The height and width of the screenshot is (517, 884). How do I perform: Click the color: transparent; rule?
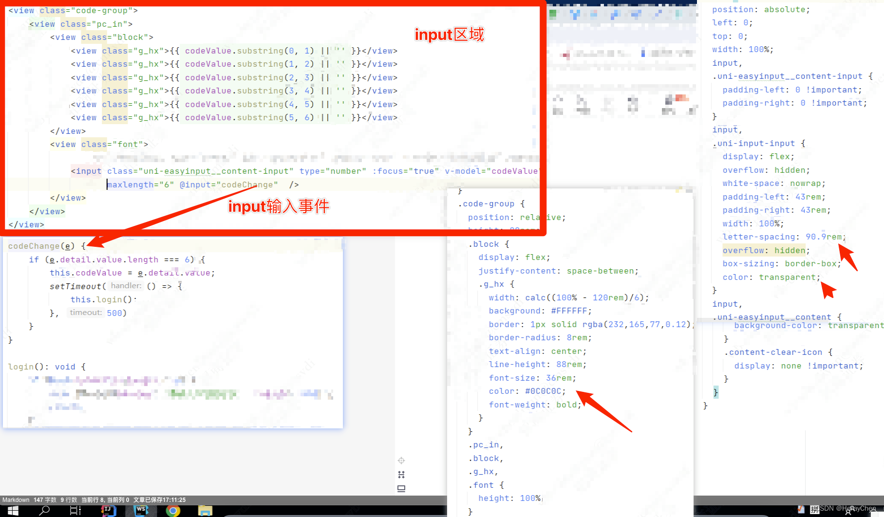point(771,277)
